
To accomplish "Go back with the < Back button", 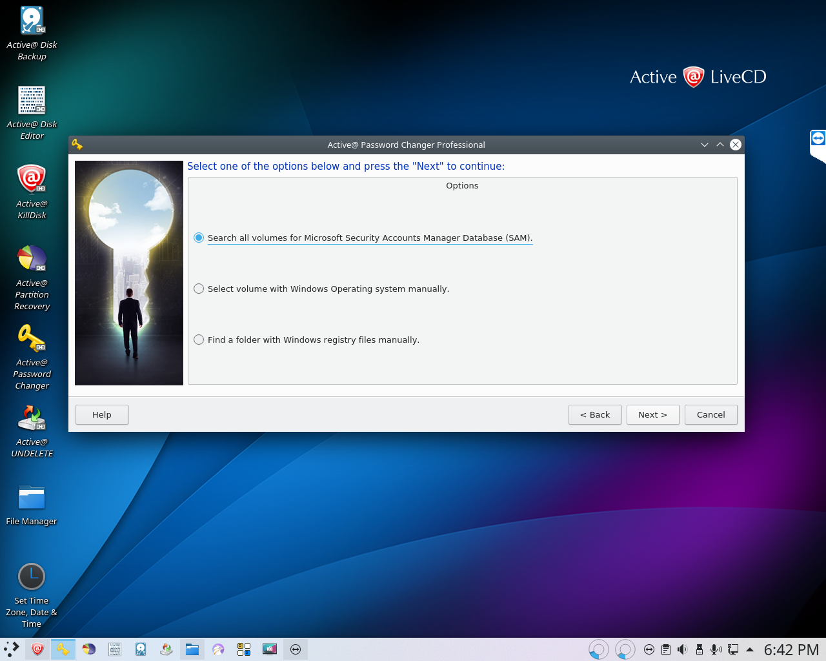I will pyautogui.click(x=595, y=414).
